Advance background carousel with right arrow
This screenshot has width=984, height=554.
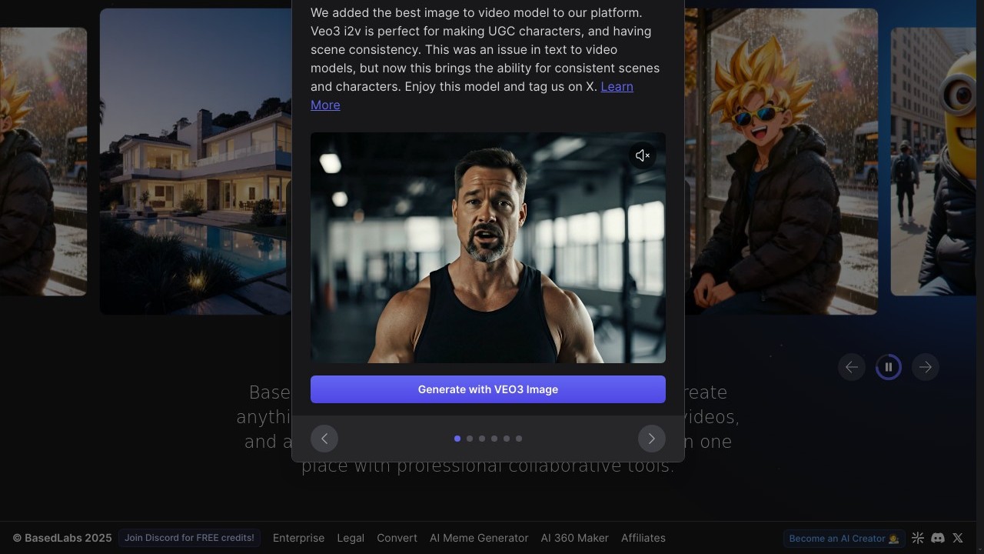pos(926,367)
